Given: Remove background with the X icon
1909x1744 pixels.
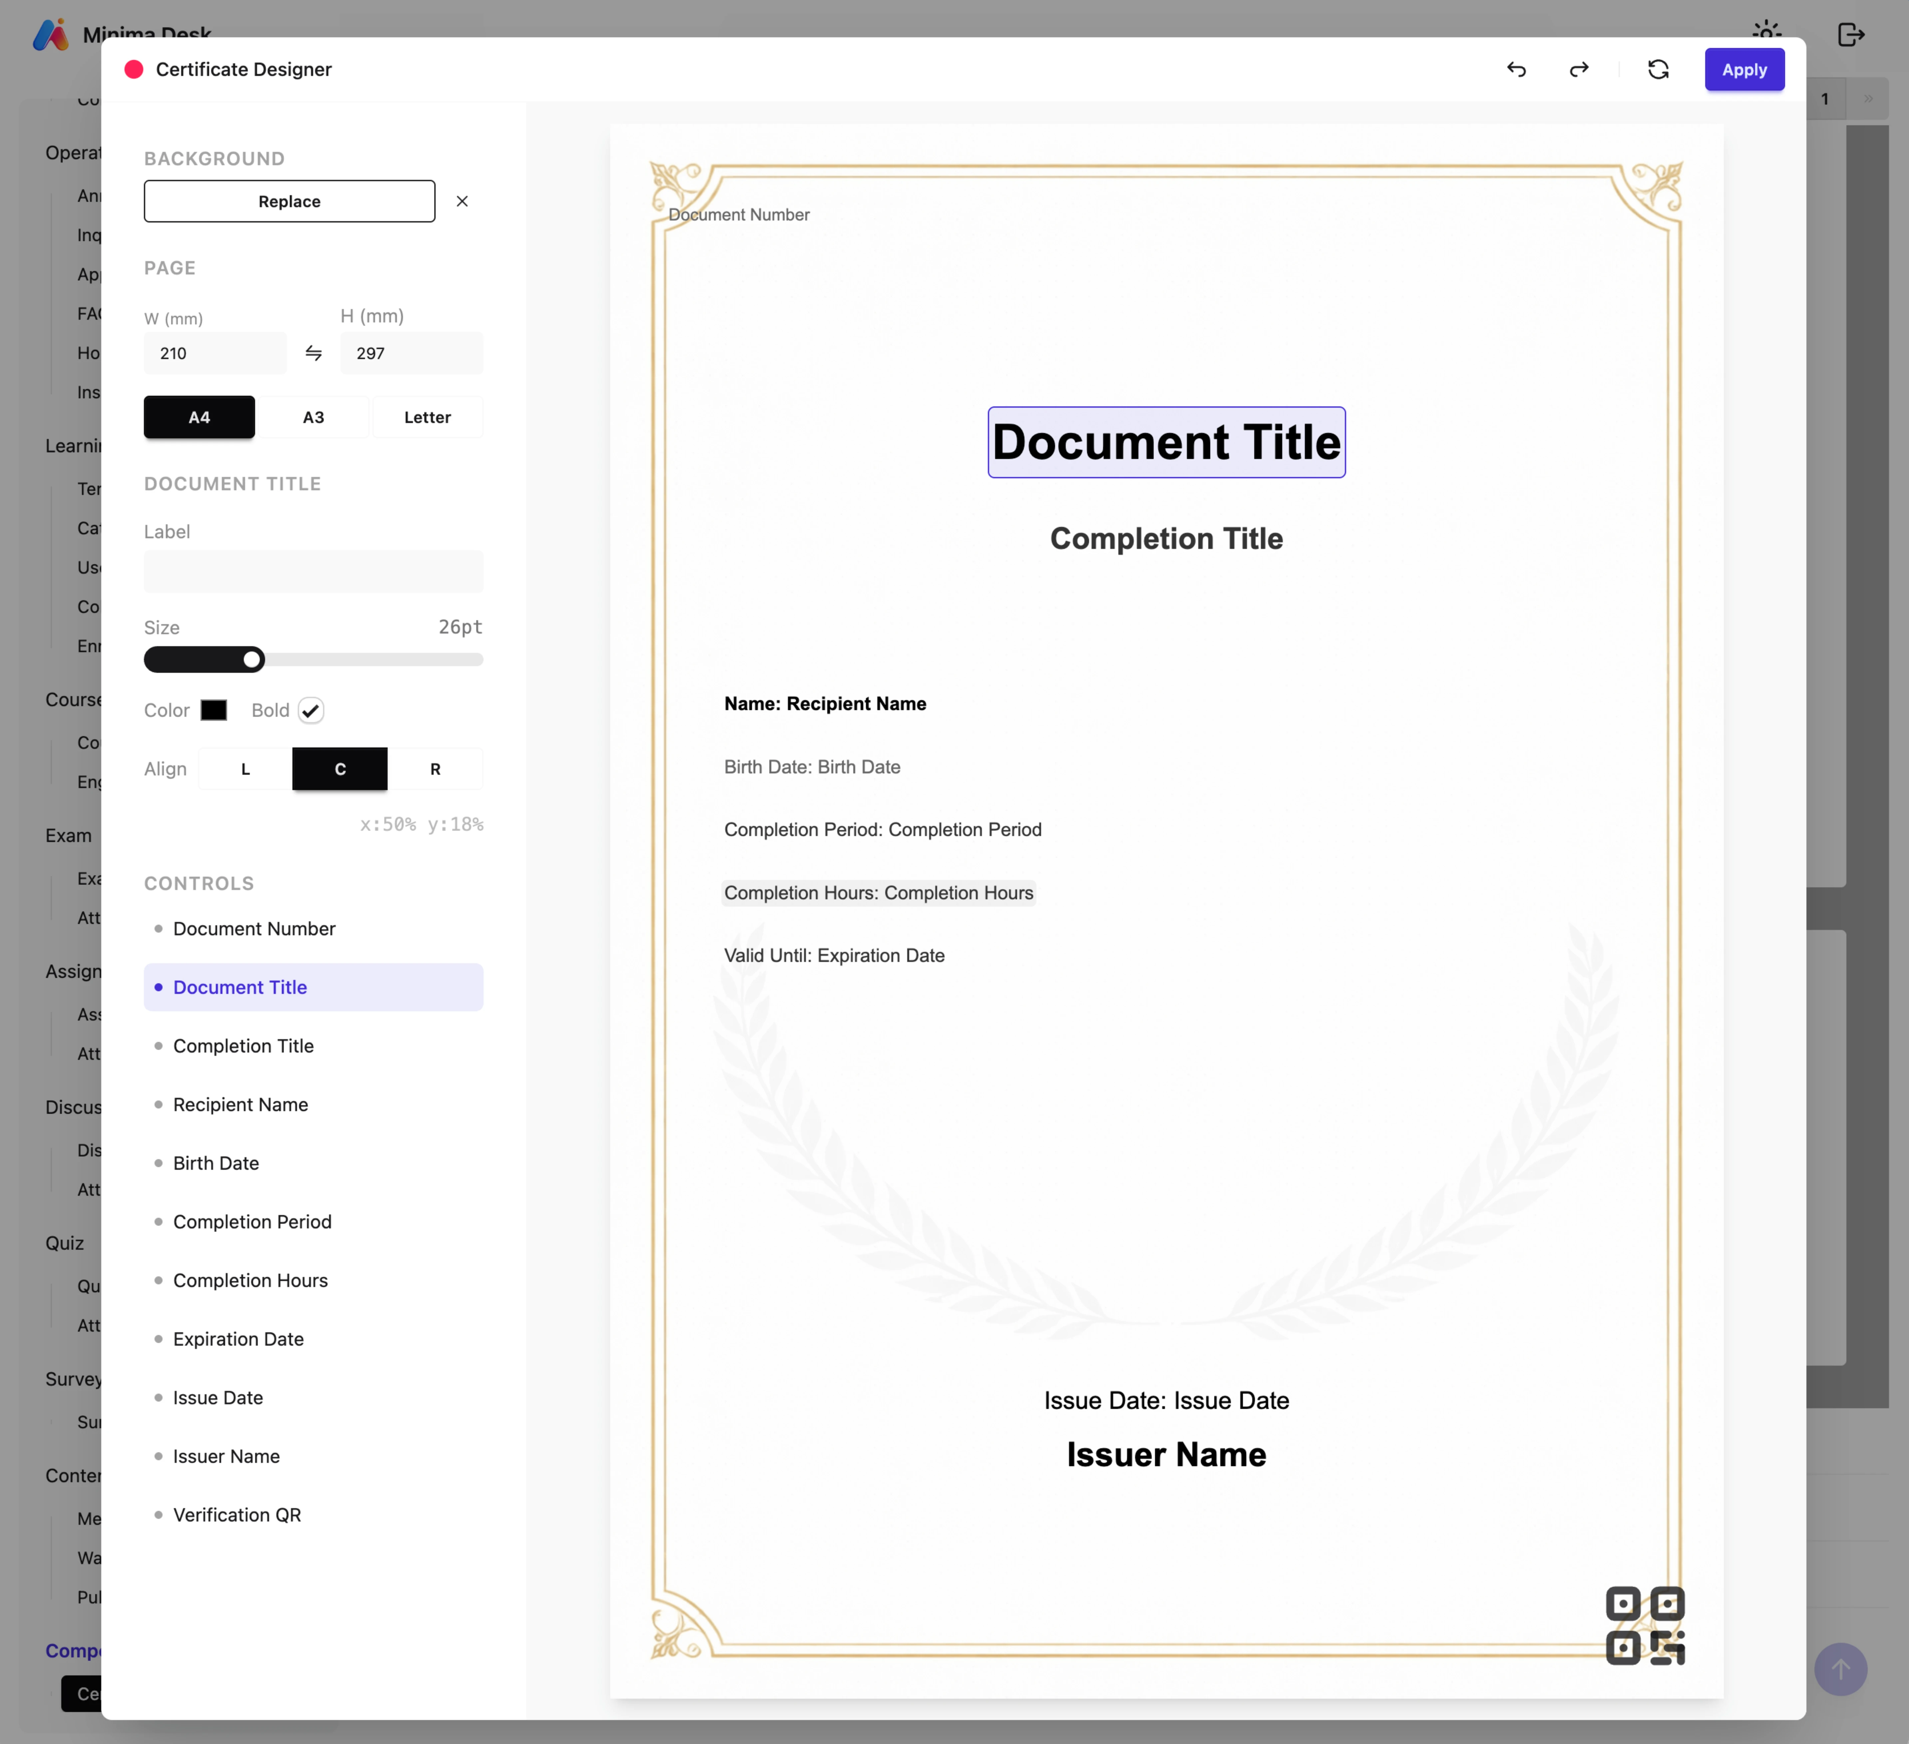Looking at the screenshot, I should (462, 202).
